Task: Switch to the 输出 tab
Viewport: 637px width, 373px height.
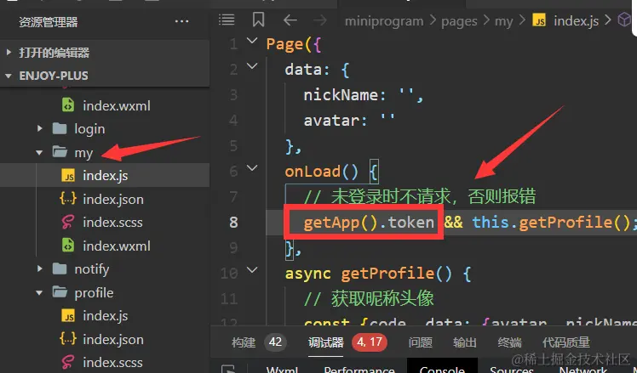Action: point(465,342)
